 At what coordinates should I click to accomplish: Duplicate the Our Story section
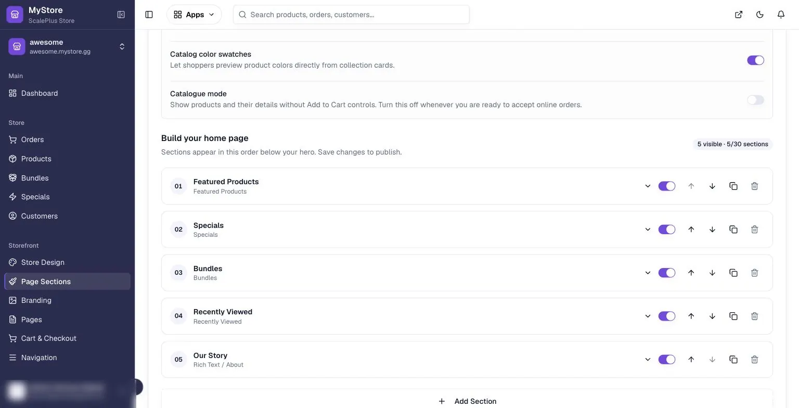coord(733,360)
